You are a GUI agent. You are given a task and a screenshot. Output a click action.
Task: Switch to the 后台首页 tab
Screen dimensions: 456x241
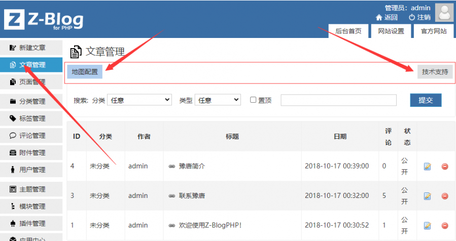coord(348,31)
